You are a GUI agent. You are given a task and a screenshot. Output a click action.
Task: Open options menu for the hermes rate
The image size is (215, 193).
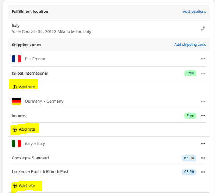(203, 116)
